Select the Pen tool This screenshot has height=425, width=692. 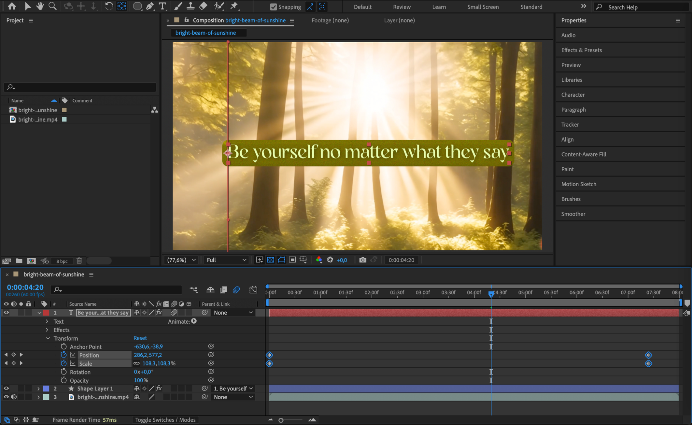[x=150, y=6]
